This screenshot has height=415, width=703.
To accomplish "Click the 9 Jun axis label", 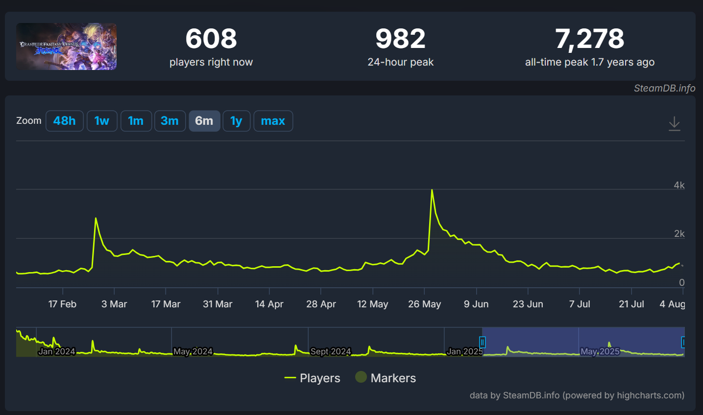I will pos(476,304).
